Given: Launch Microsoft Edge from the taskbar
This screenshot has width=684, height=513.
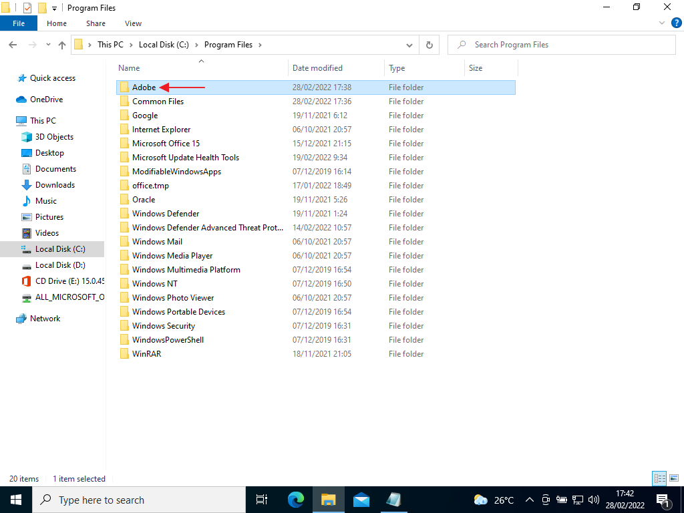Looking at the screenshot, I should tap(295, 499).
